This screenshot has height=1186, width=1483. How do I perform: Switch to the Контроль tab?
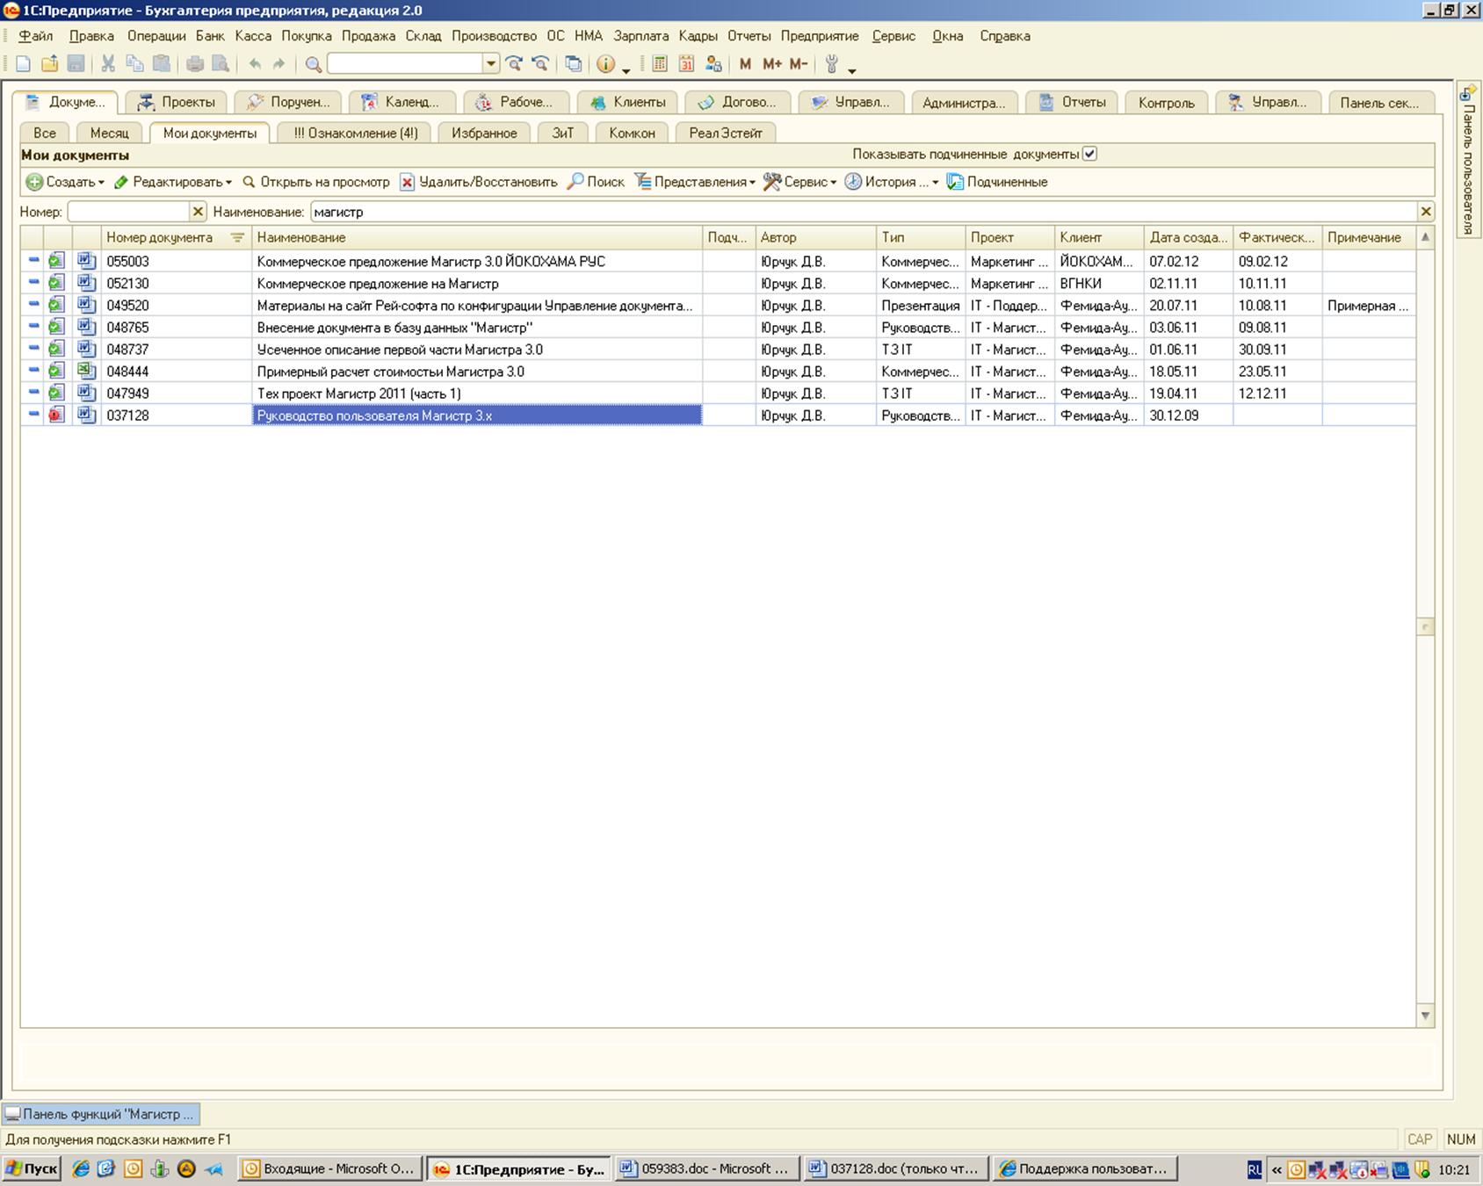coord(1166,102)
